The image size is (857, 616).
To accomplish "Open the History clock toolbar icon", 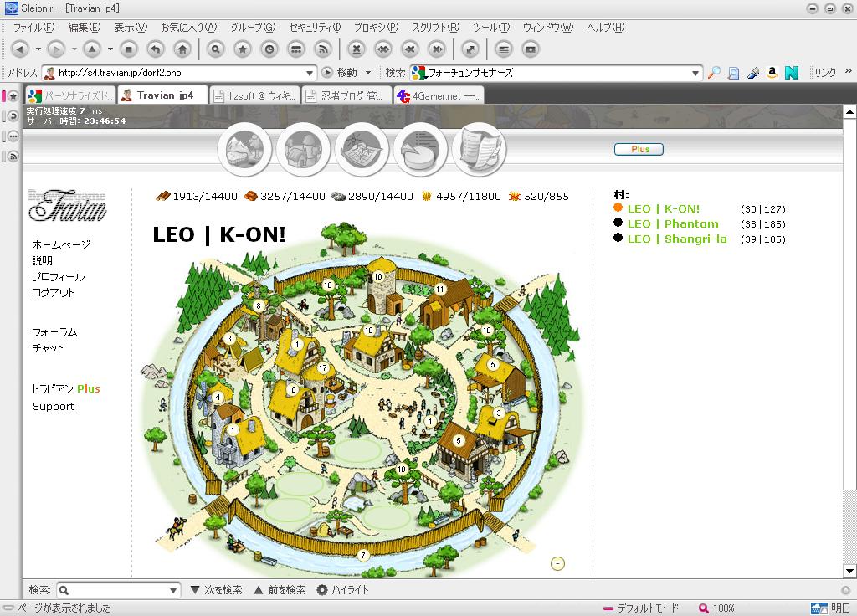I will (269, 49).
